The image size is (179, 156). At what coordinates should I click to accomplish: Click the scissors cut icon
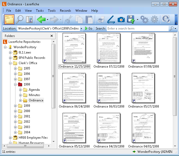point(69,19)
